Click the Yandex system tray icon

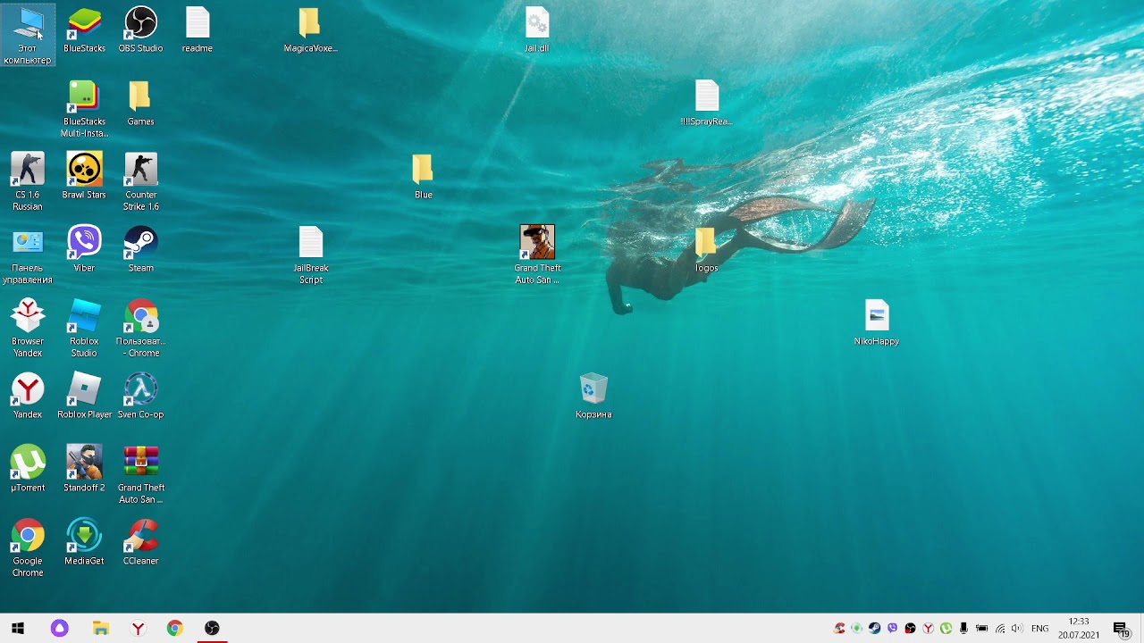click(x=929, y=629)
